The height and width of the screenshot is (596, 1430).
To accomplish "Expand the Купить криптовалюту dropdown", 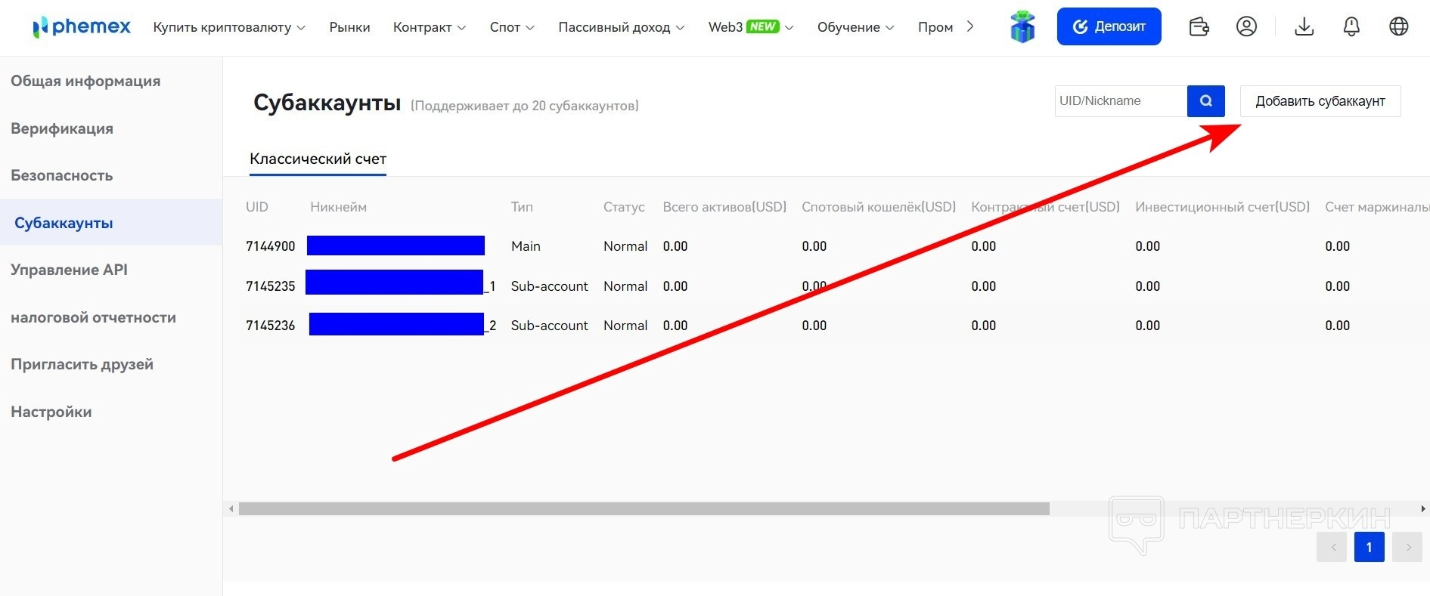I will (229, 27).
